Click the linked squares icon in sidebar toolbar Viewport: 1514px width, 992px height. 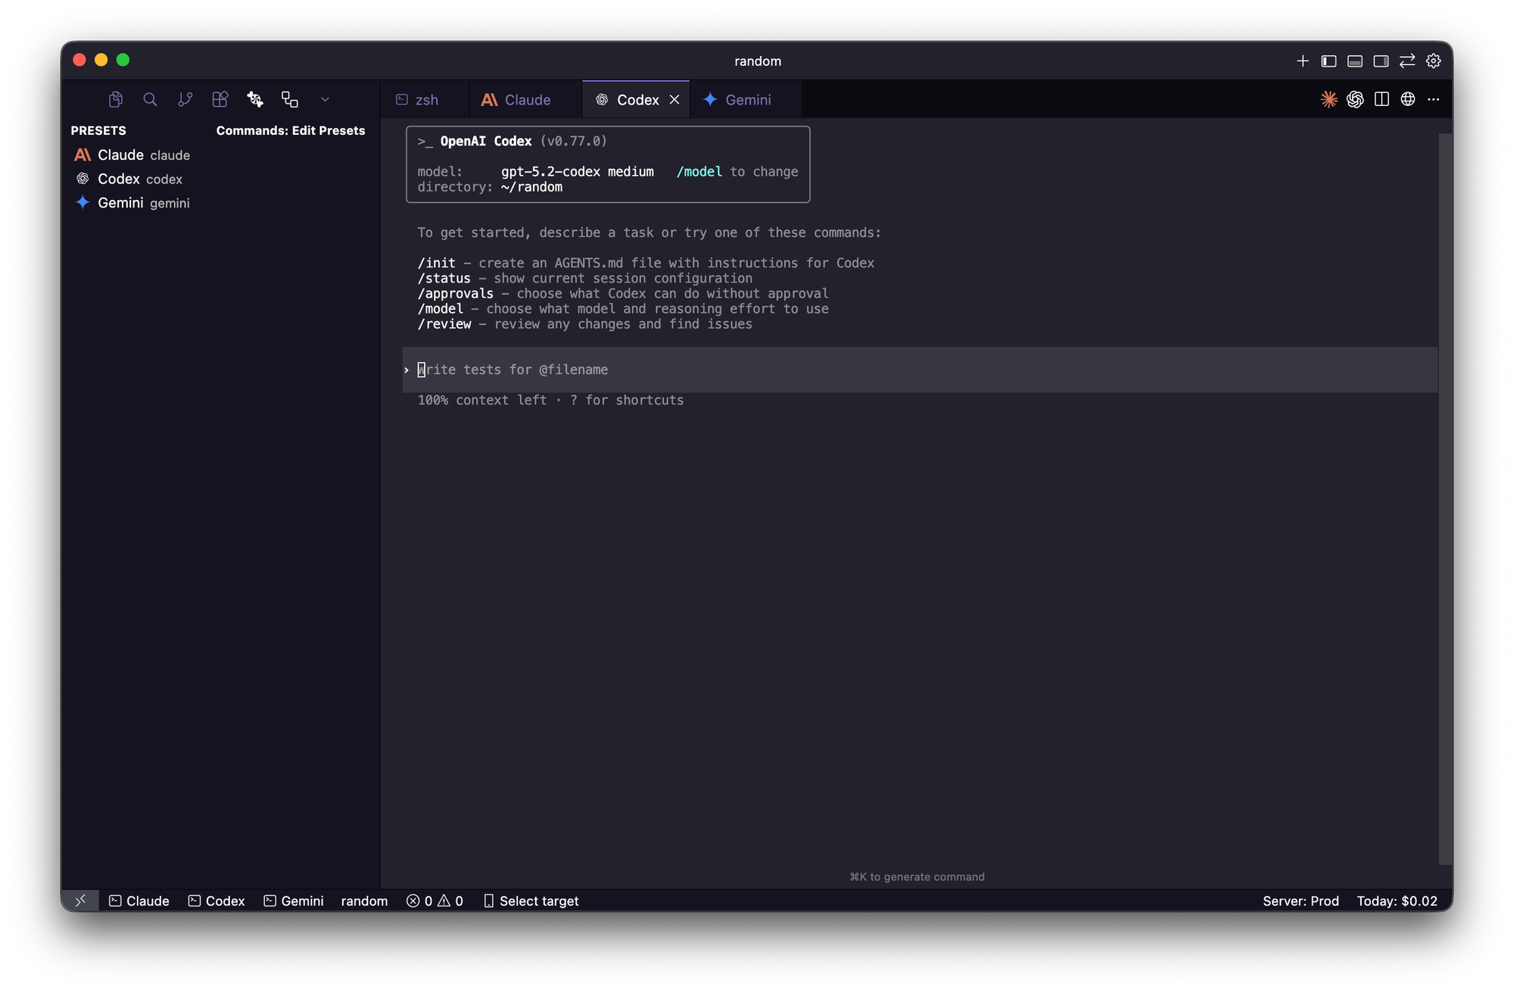pos(290,99)
